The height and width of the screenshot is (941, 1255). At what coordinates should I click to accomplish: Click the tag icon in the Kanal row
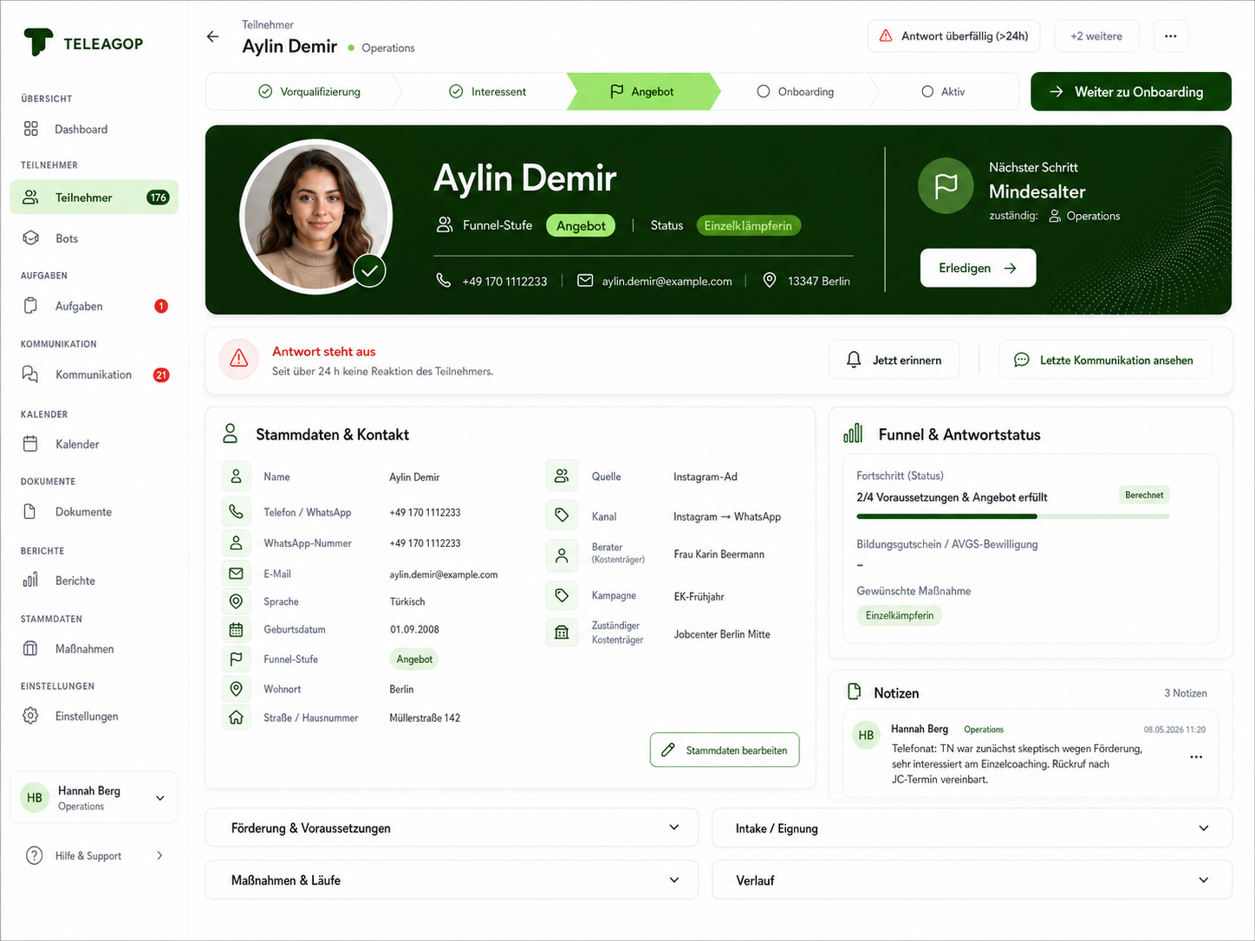[x=562, y=516]
